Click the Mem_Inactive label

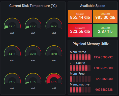pos(80,84)
